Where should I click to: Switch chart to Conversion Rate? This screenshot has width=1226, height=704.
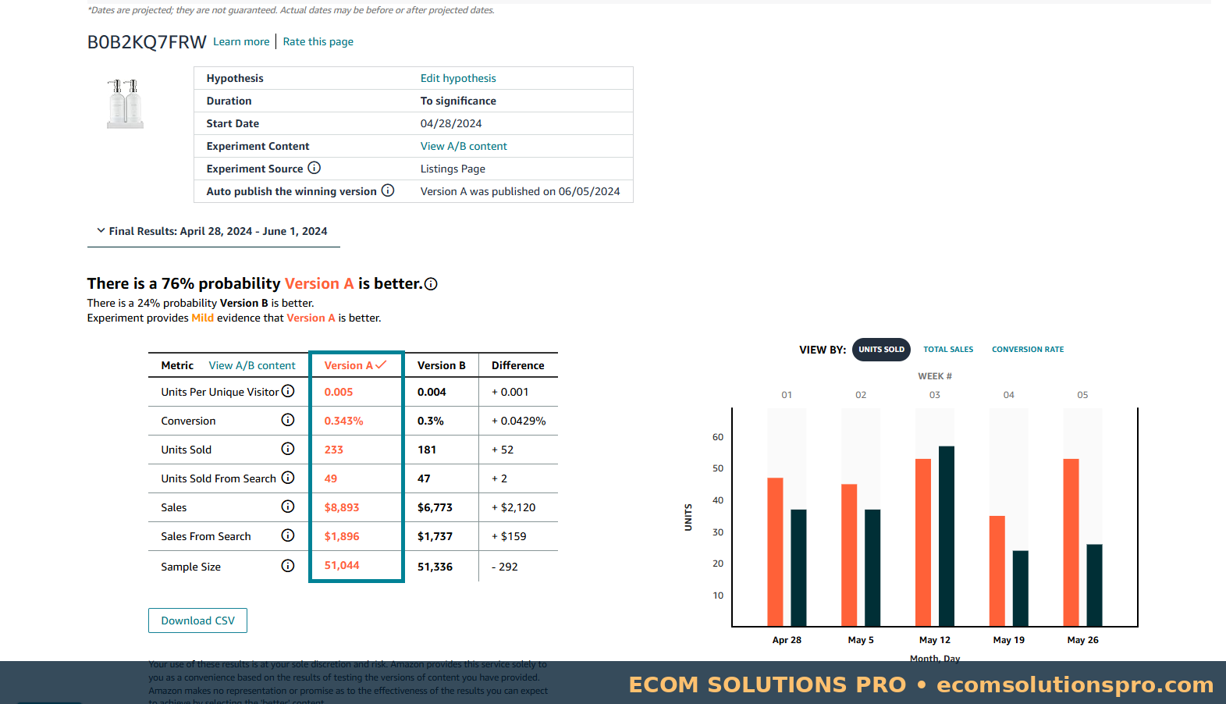(x=1028, y=350)
